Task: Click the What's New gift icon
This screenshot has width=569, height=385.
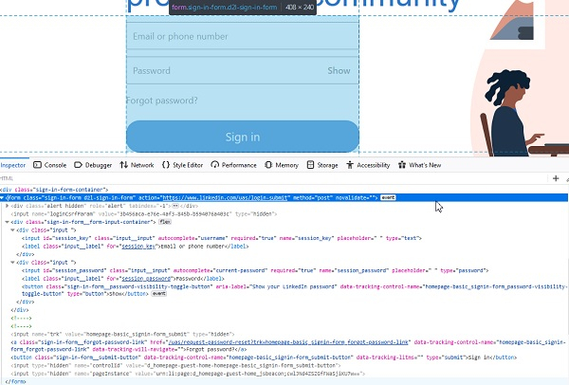Action: click(x=402, y=165)
